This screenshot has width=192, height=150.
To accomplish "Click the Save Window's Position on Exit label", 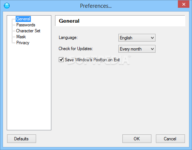I will pyautogui.click(x=92, y=60).
